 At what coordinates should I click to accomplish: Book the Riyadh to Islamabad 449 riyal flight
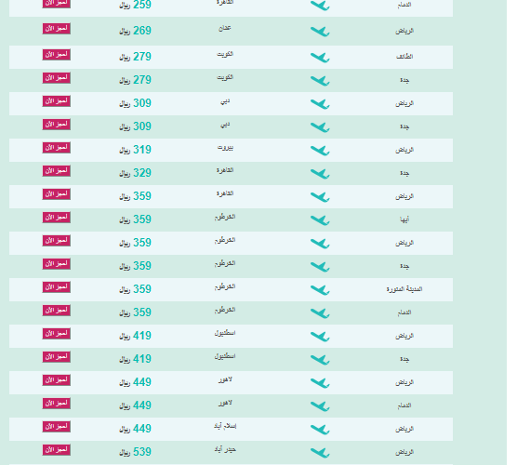[57, 427]
